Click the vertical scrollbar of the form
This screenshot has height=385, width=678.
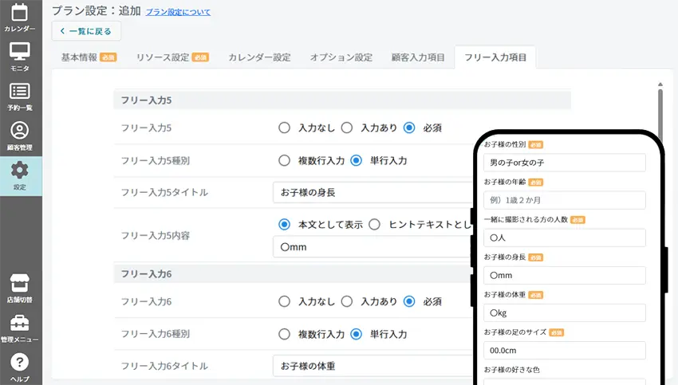pos(660,113)
